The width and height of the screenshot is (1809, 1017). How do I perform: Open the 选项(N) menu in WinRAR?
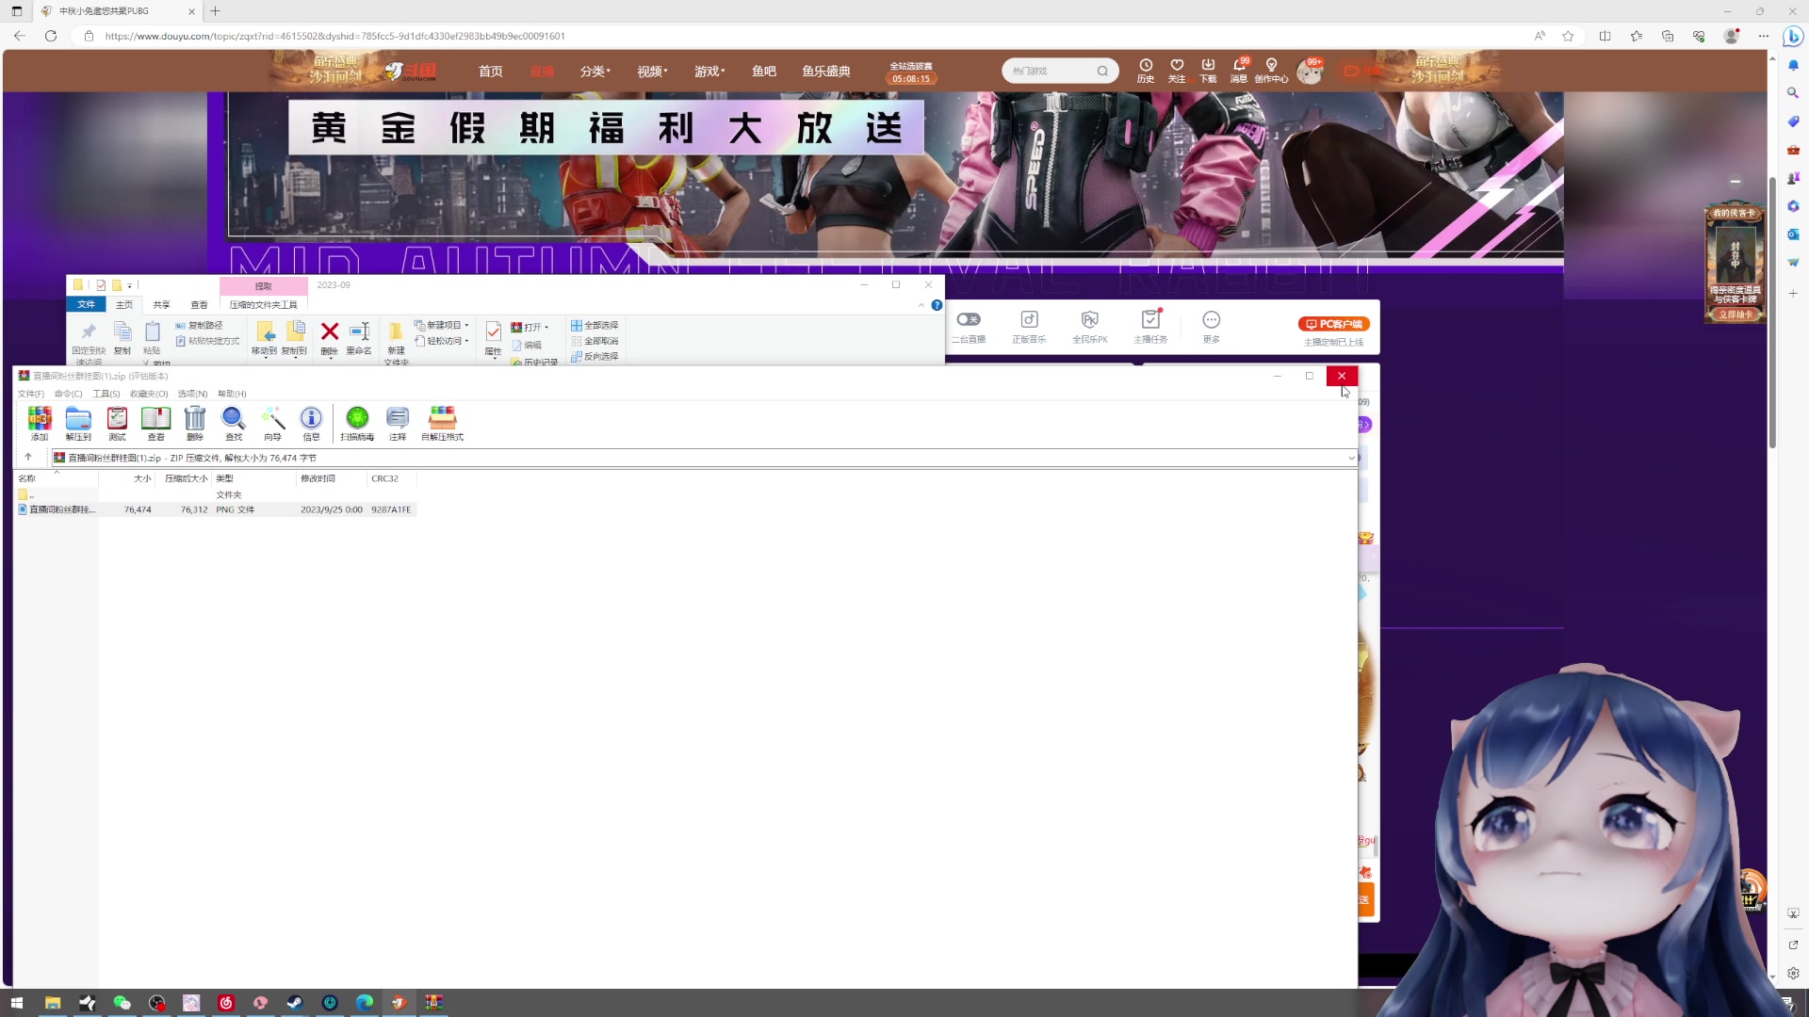[192, 394]
